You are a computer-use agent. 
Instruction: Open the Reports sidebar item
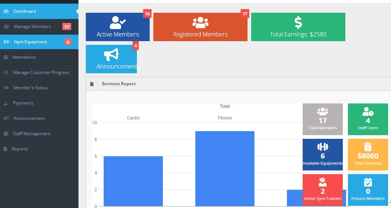[x=39, y=149]
